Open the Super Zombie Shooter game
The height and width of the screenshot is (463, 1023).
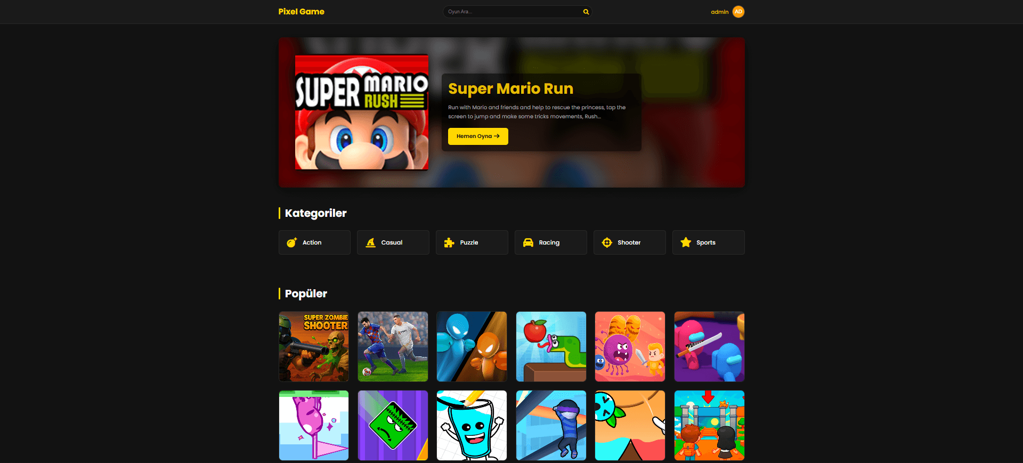[x=314, y=347]
